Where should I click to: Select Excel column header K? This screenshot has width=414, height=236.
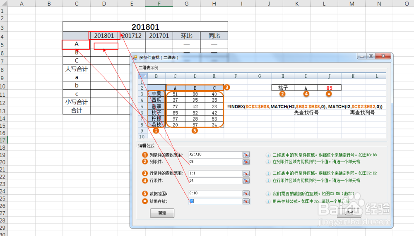pyautogui.click(x=297, y=4)
